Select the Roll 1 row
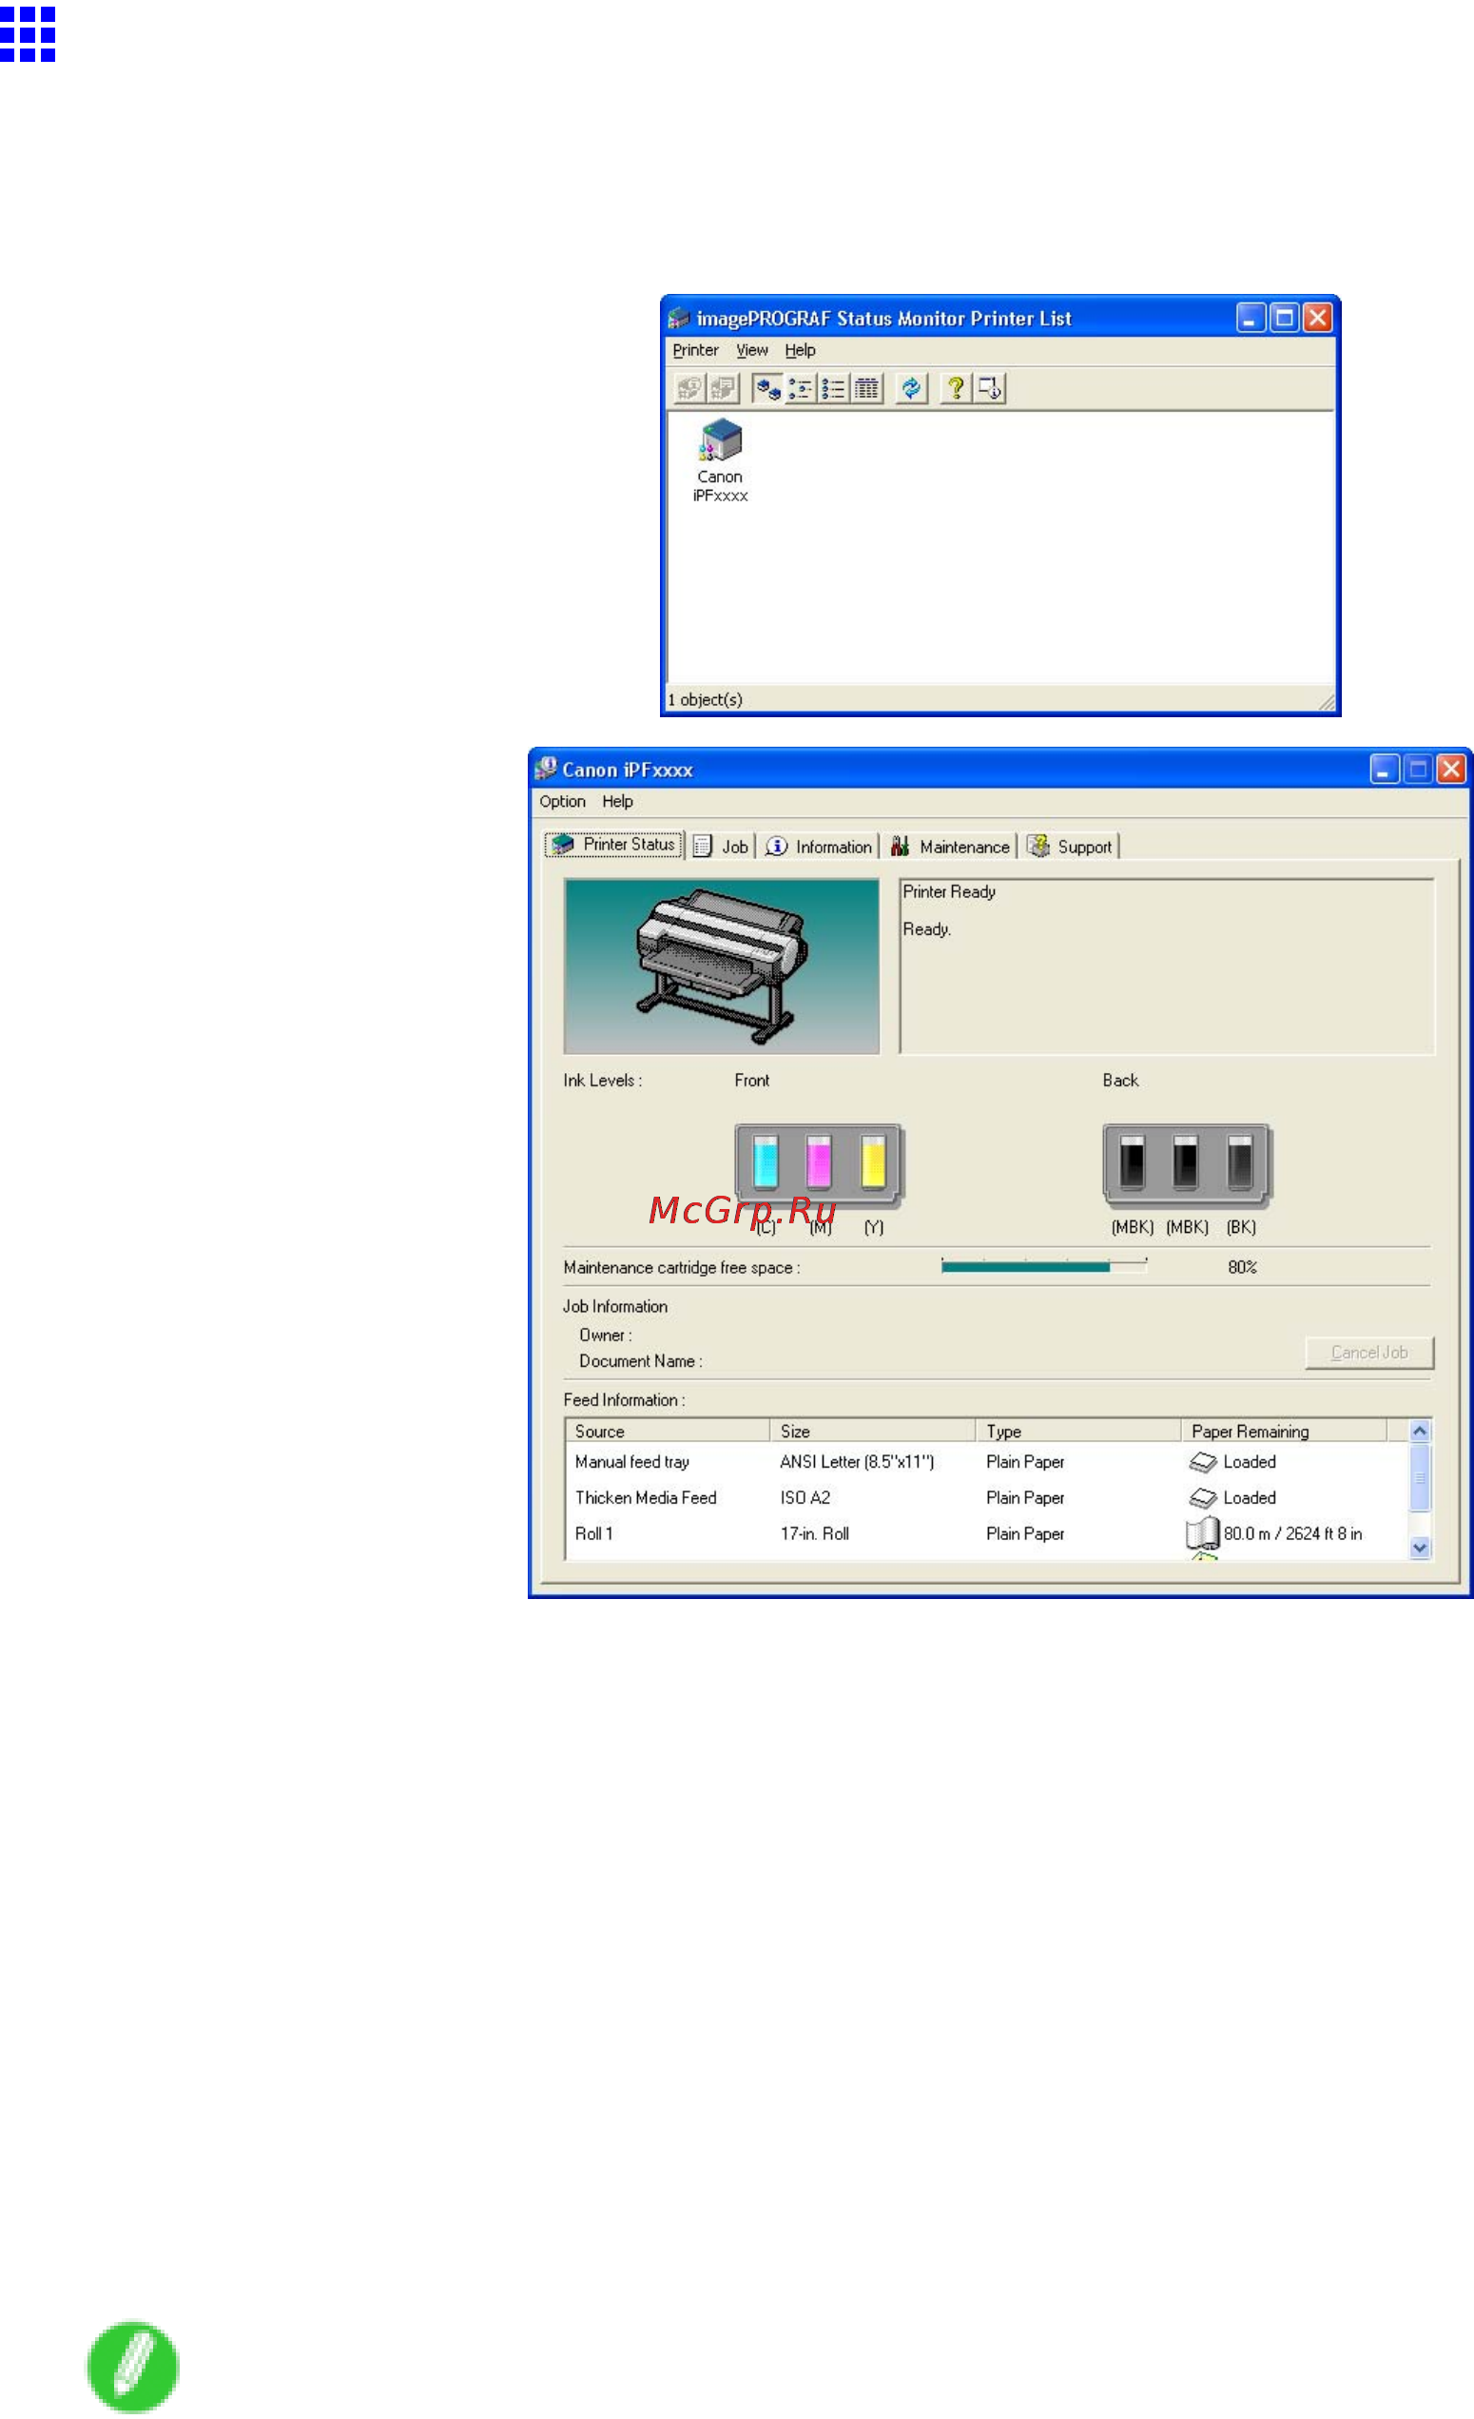 tap(986, 1533)
